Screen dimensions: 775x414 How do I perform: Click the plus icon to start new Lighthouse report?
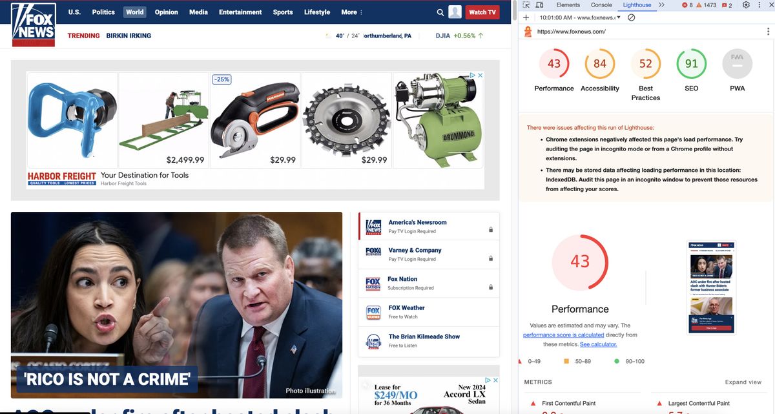point(526,17)
